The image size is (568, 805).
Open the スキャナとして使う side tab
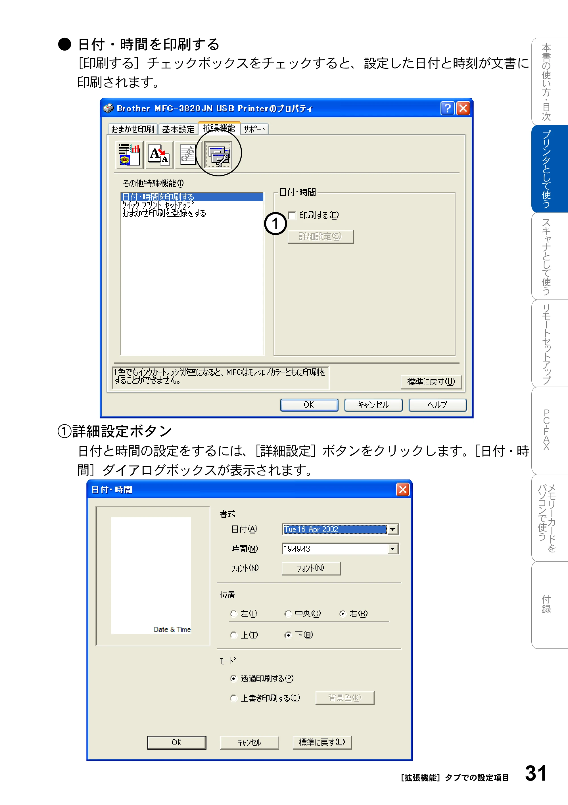[x=550, y=256]
